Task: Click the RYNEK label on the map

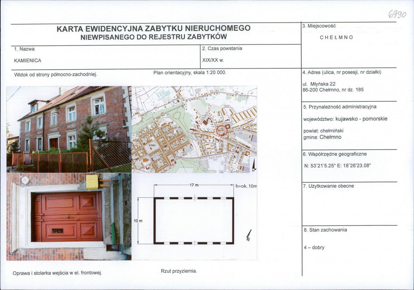Action: pos(152,146)
